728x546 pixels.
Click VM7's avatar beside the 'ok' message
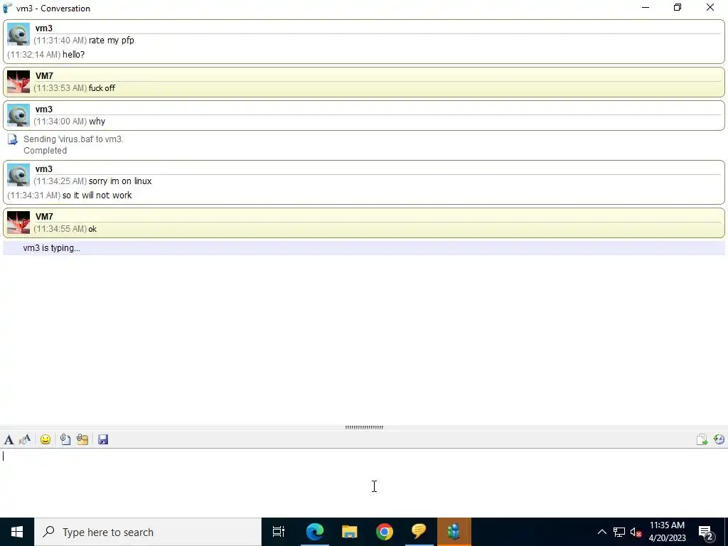[18, 223]
